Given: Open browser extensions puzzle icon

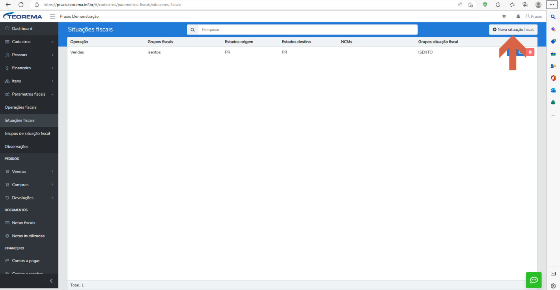Looking at the screenshot, I should [498, 5].
